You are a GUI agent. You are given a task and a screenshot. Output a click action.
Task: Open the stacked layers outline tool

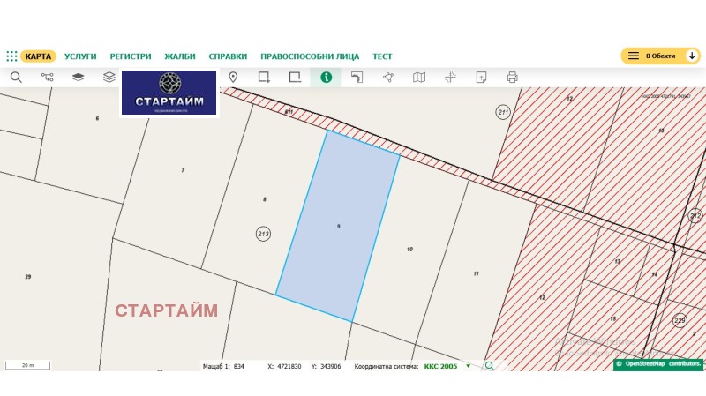coord(109,78)
